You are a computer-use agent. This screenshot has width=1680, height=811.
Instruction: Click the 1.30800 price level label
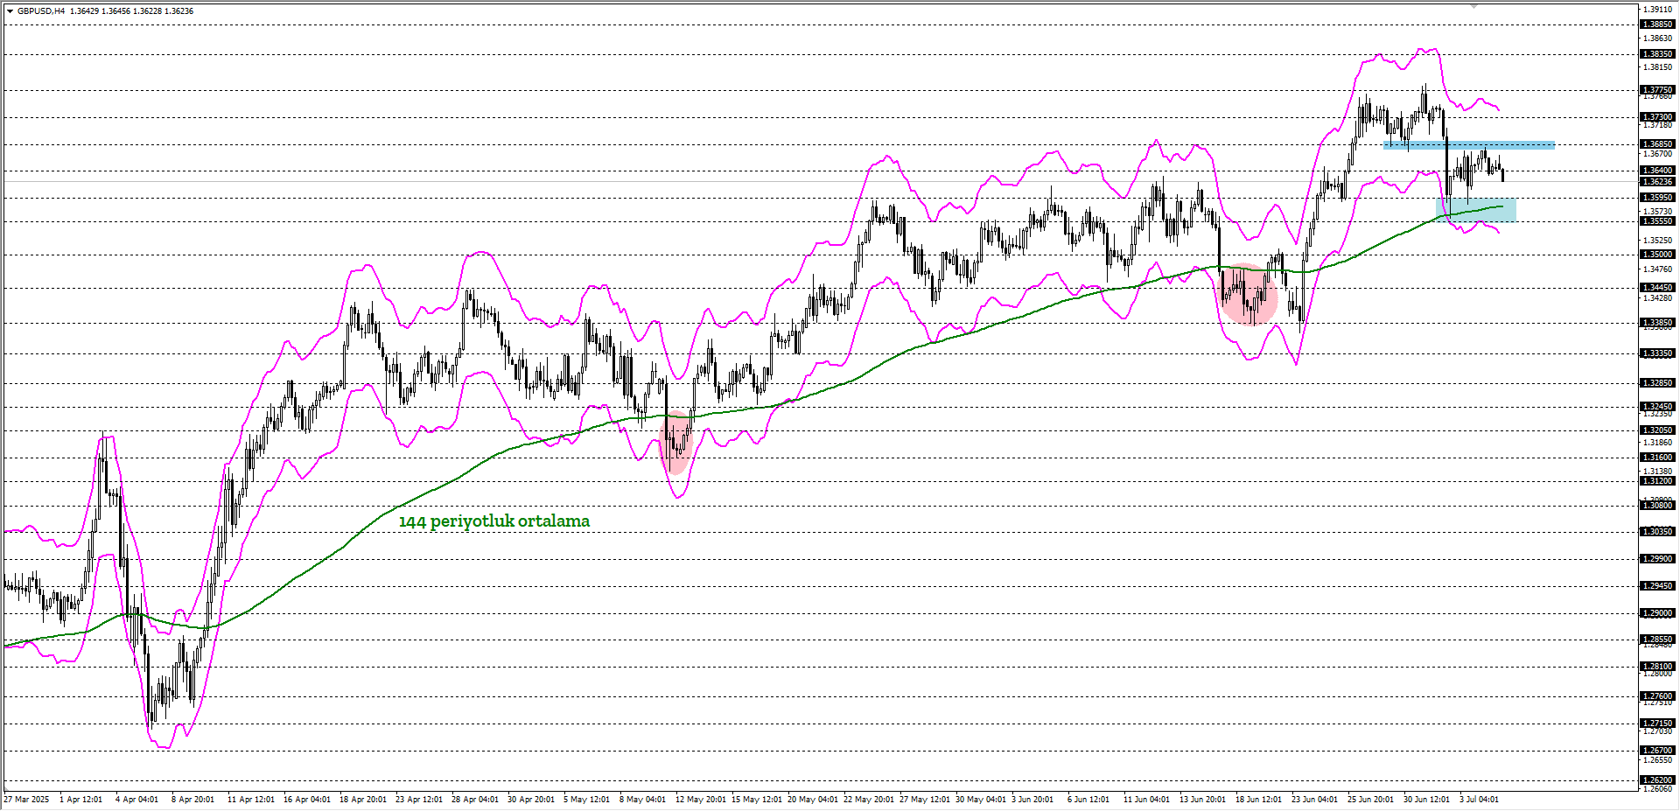(1657, 506)
